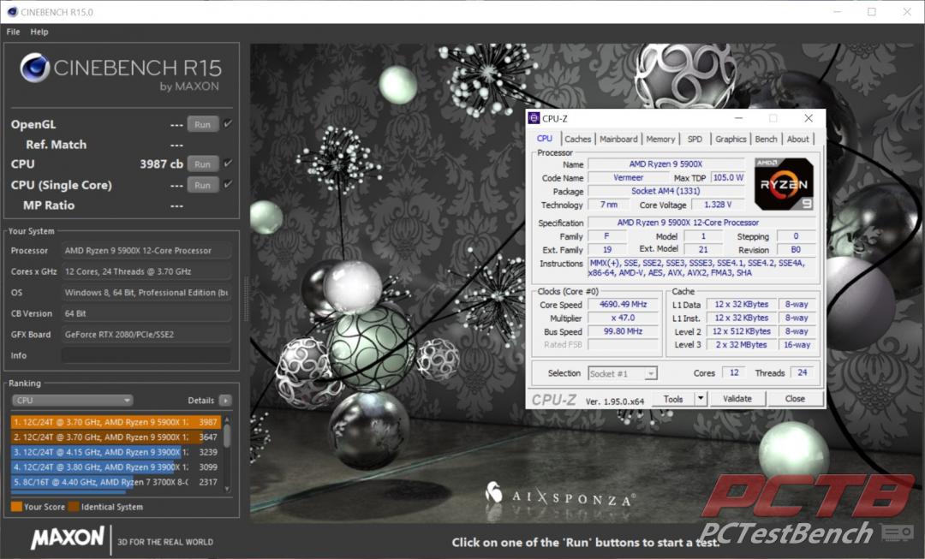
Task: Click the GFX Board value field
Action: [146, 335]
